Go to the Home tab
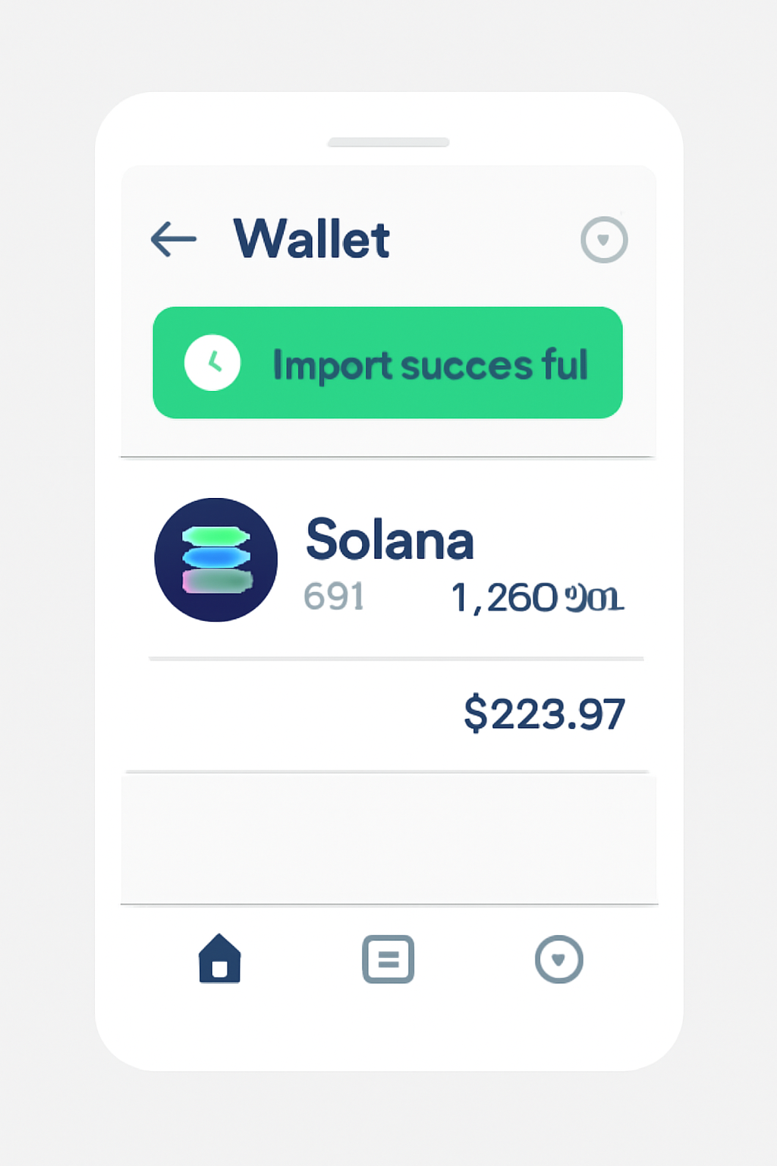Screen dimensions: 777x1166 [x=219, y=959]
